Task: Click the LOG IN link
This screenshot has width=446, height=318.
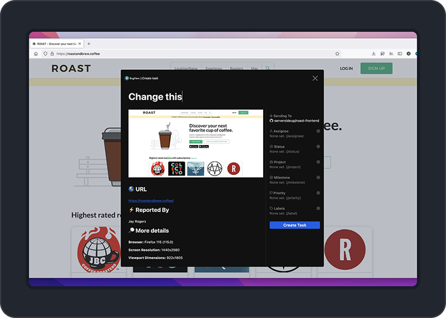Action: (346, 68)
